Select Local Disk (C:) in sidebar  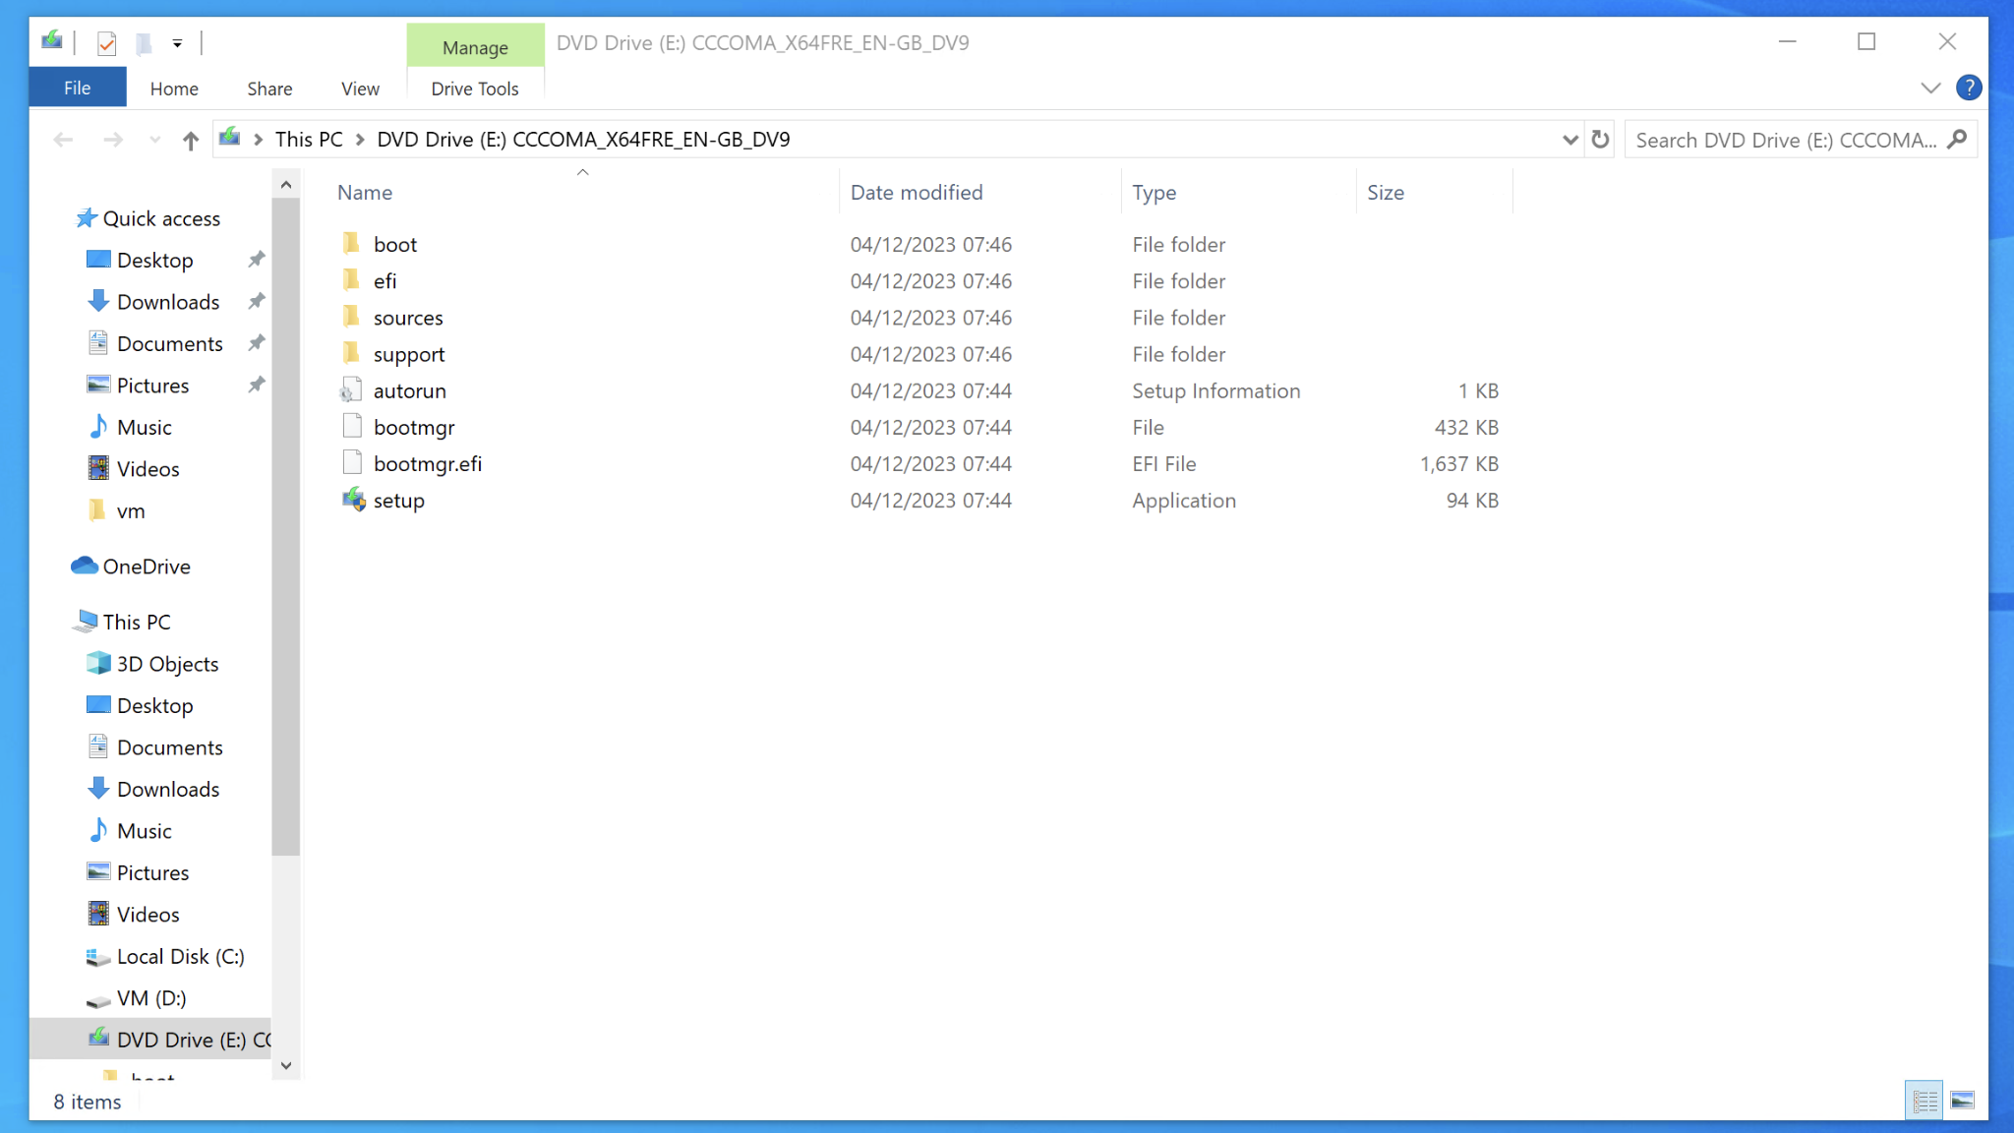[181, 956]
